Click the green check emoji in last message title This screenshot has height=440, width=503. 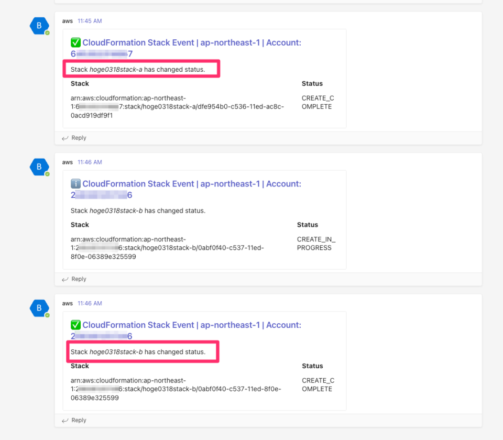75,325
